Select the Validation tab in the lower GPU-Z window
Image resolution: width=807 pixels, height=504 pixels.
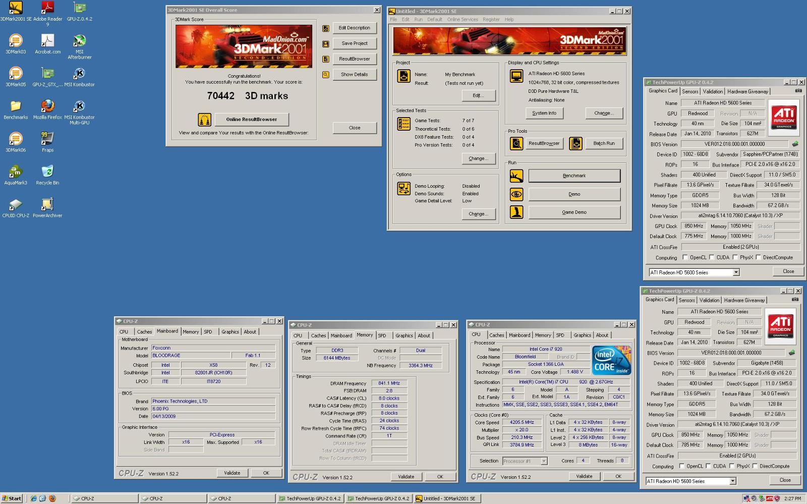coord(709,300)
